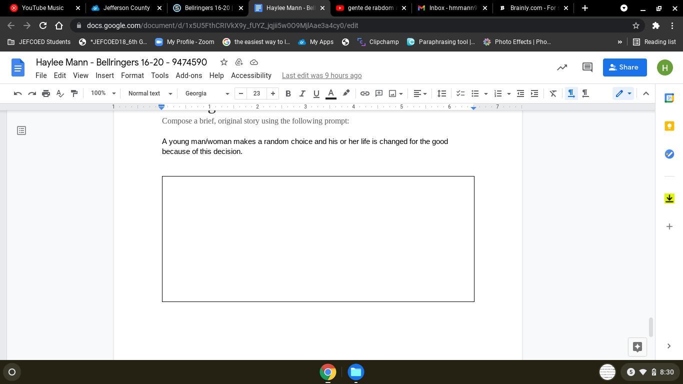Image resolution: width=683 pixels, height=384 pixels.
Task: Switch to YouTube Music tab
Action: click(42, 8)
